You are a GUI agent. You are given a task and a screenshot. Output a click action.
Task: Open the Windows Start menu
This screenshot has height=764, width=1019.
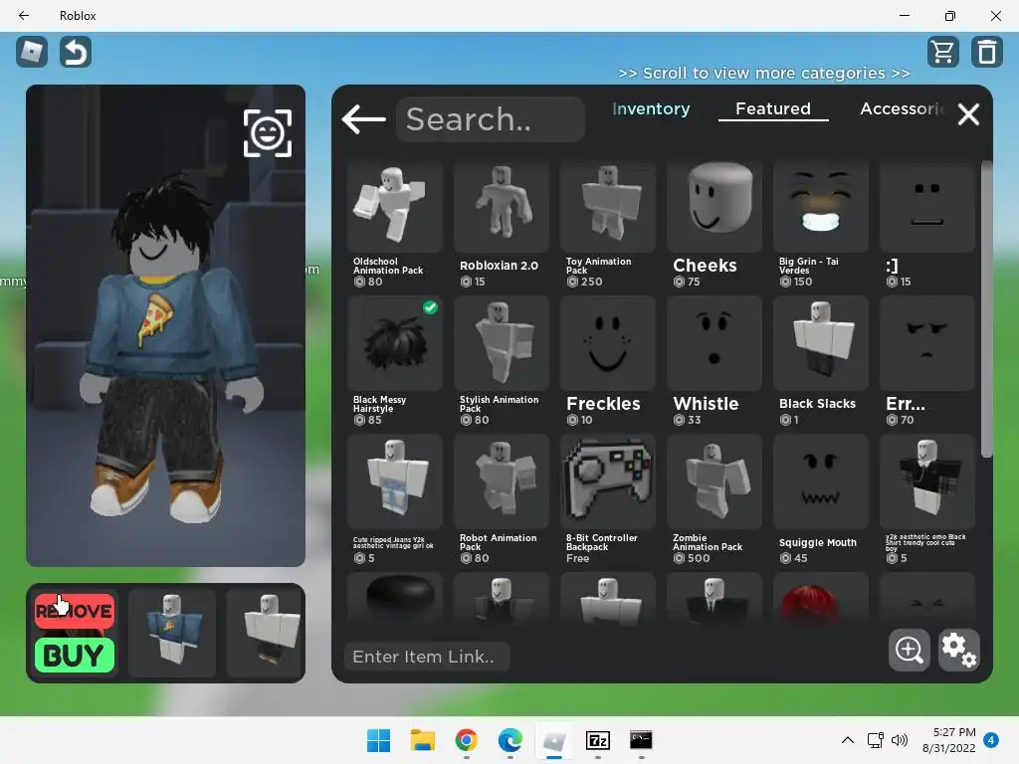378,740
